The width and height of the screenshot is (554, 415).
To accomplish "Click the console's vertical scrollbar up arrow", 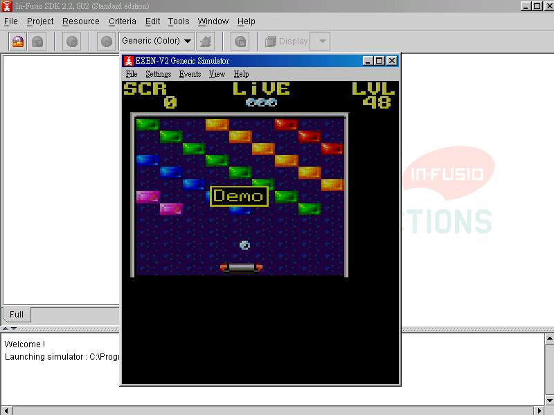I will click(549, 339).
